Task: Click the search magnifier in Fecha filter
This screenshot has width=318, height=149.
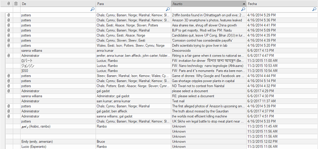Action: 314,9
